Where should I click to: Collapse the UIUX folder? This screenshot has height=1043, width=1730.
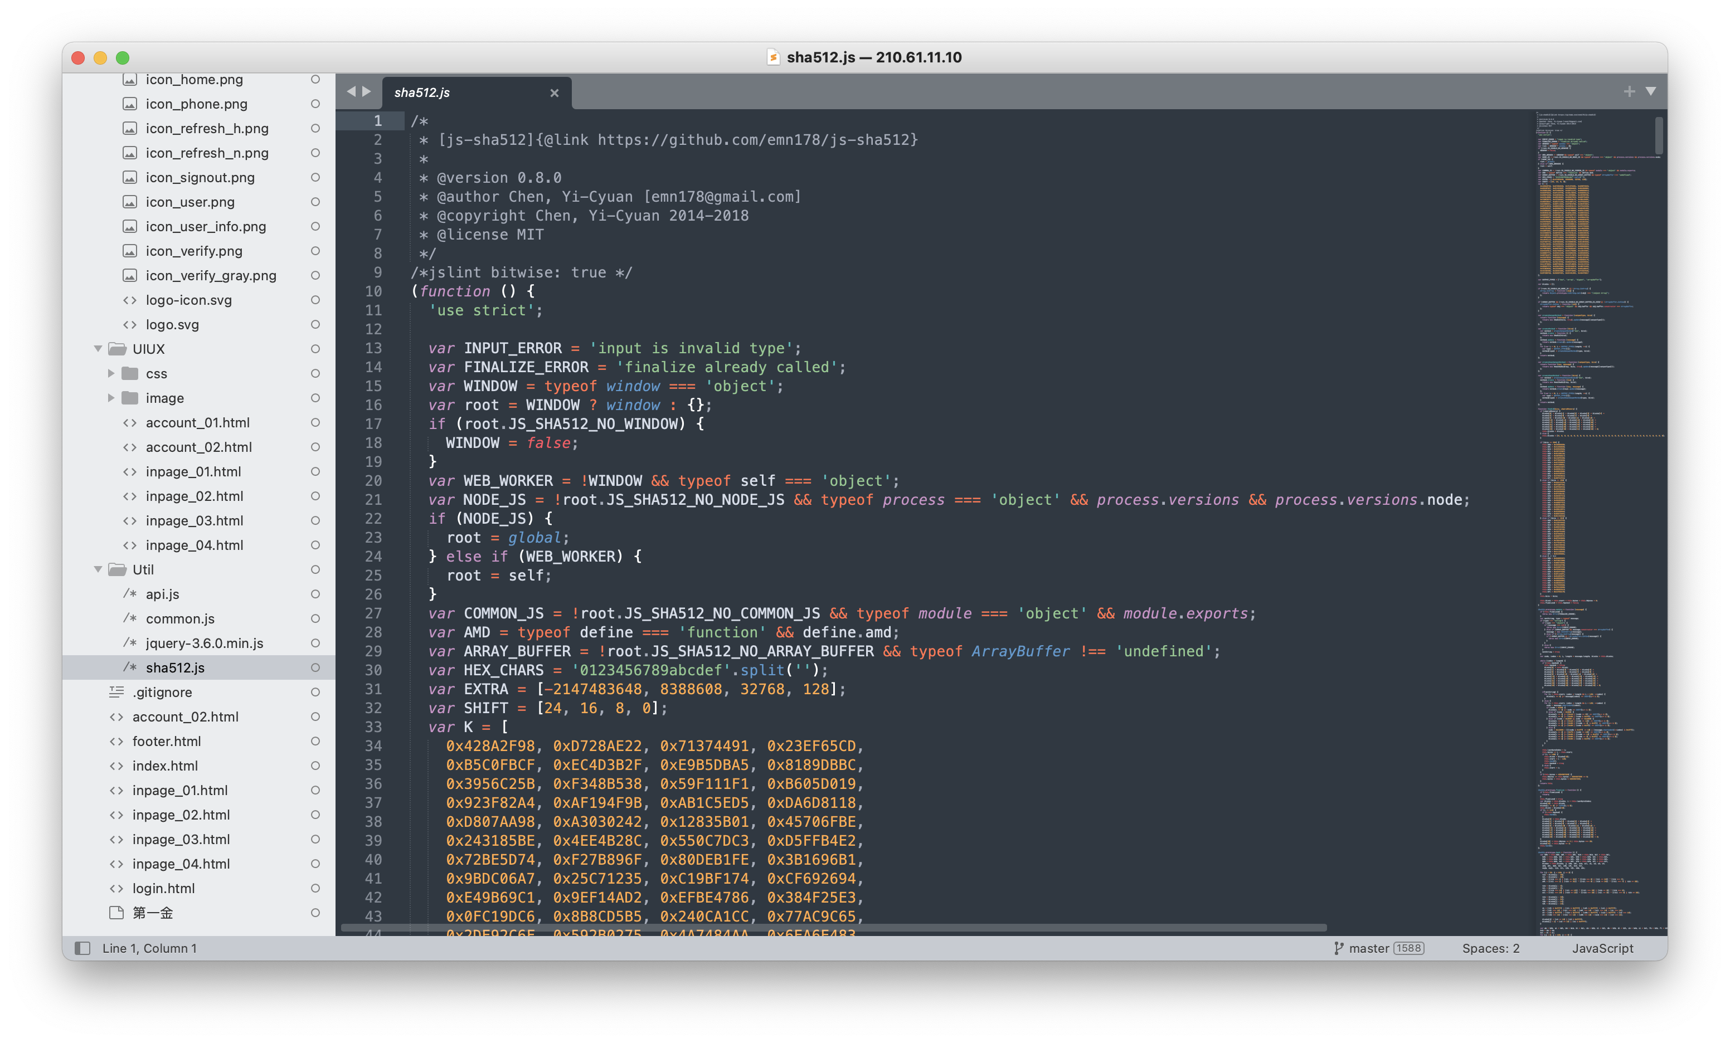click(98, 349)
